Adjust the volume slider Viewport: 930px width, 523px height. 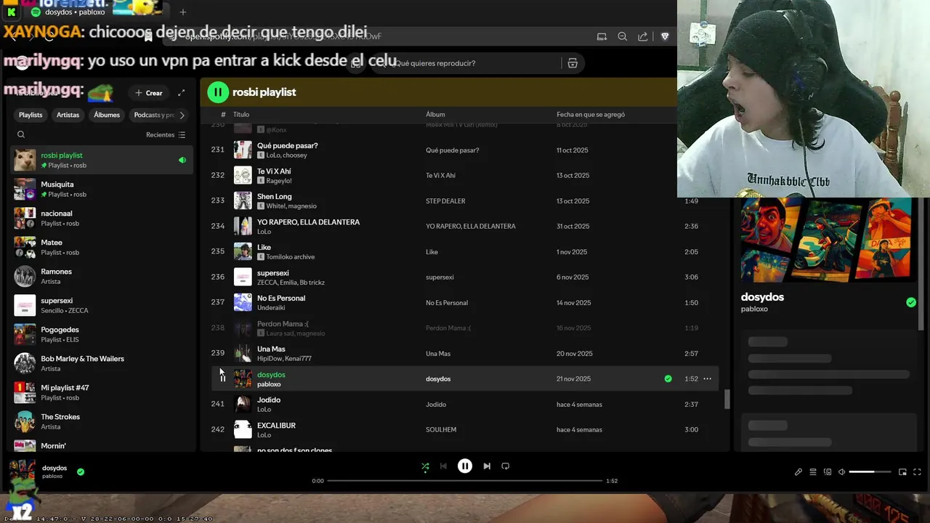pos(870,472)
